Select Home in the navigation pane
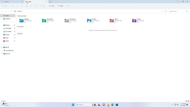The image size is (190, 107). coord(8,16)
